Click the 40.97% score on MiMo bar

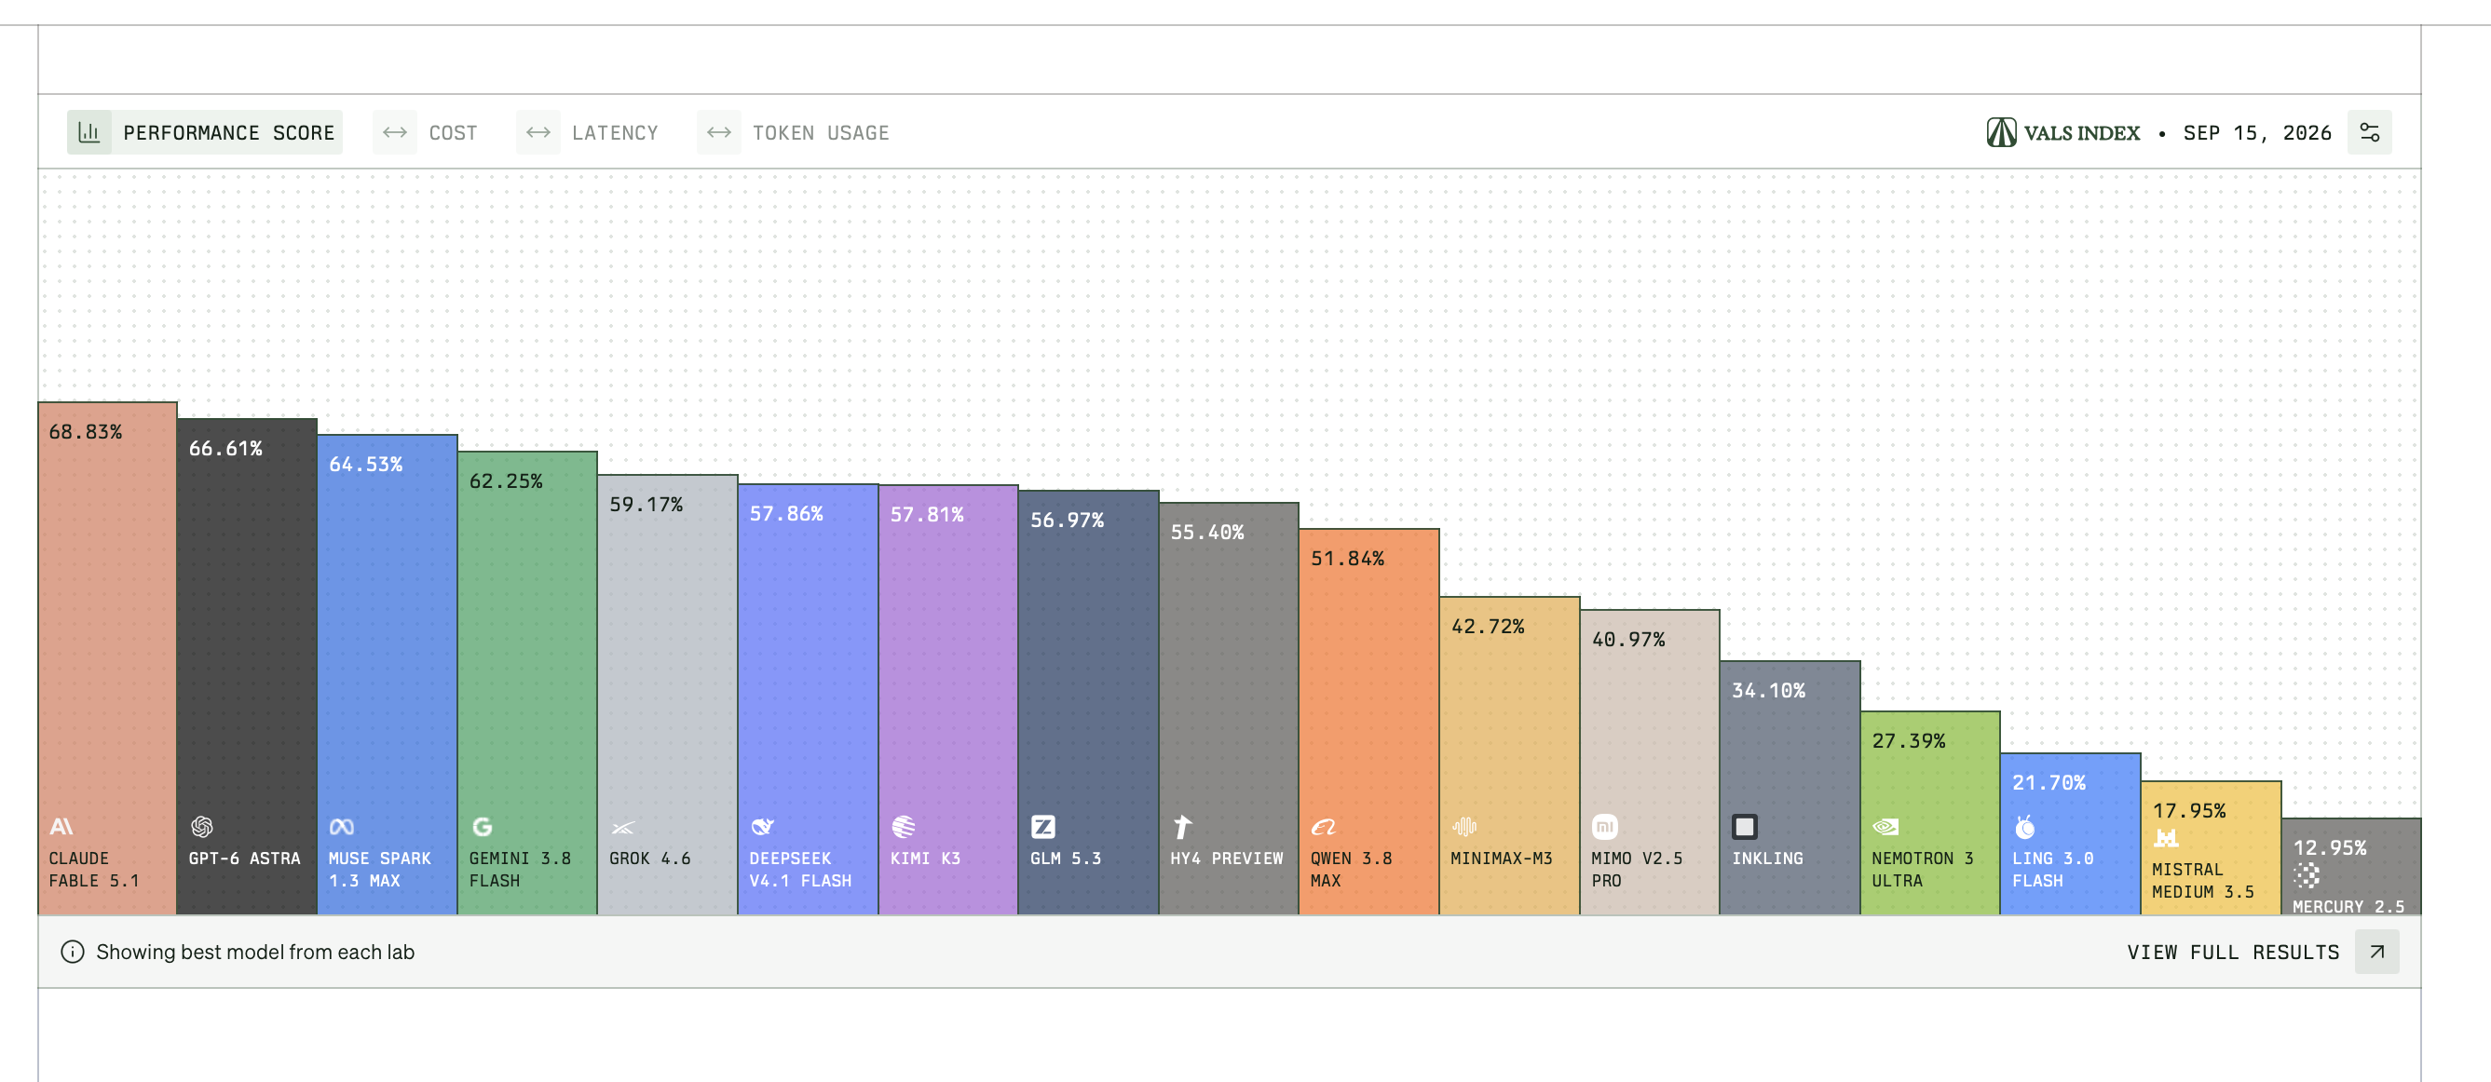tap(1628, 639)
